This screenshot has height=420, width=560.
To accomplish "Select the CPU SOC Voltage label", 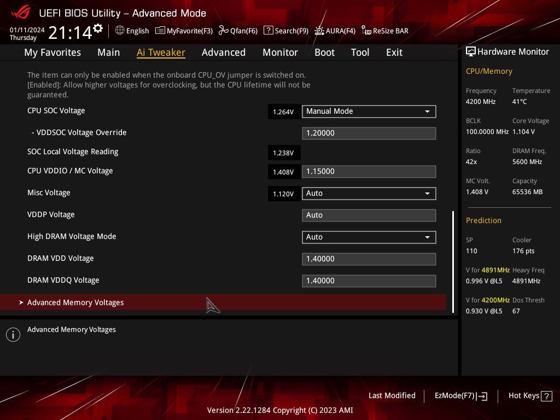I will (x=56, y=110).
